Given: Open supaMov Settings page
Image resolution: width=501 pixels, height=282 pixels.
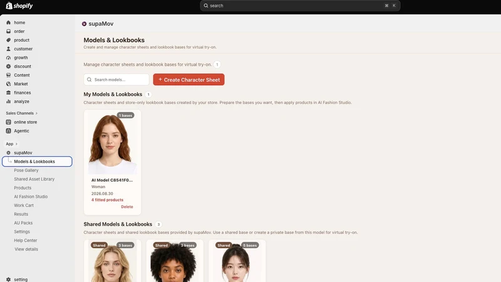Looking at the screenshot, I should pyautogui.click(x=22, y=231).
